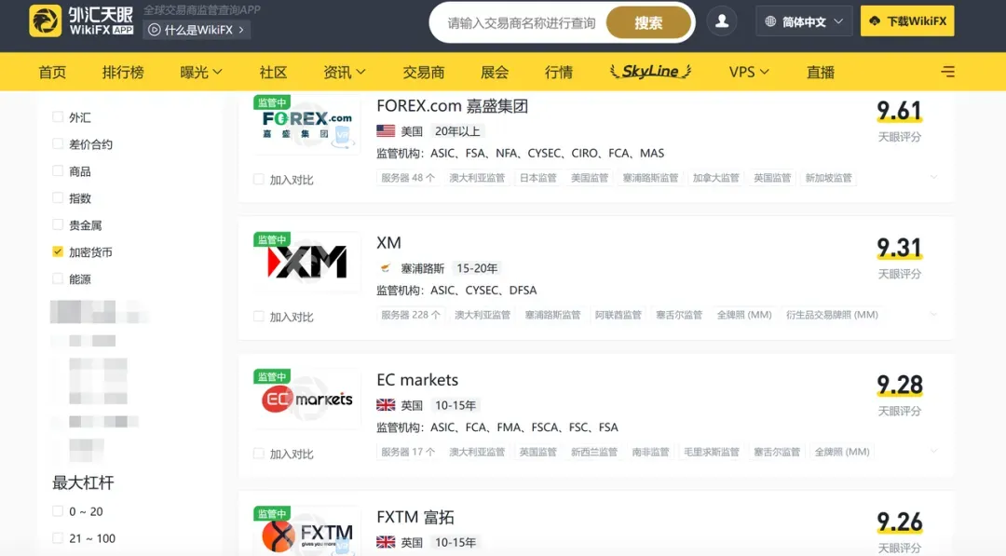The height and width of the screenshot is (556, 1006).
Task: Click the 监管中 badge on XM
Action: (272, 239)
